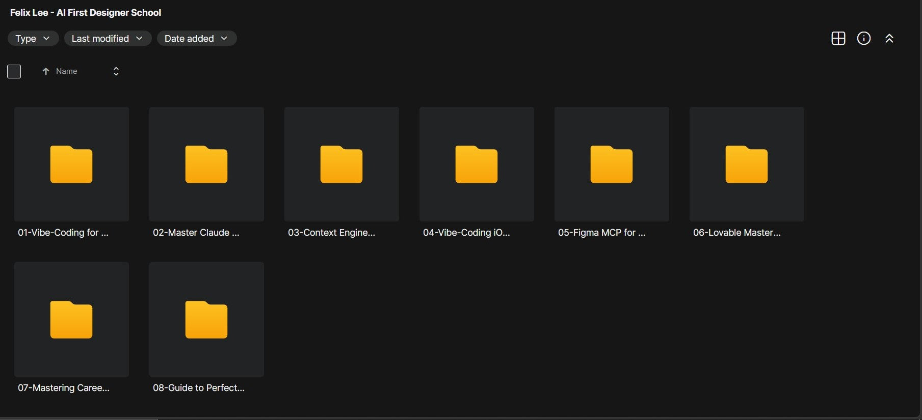Screen dimensions: 922x420
Task: Open the 03-Context Engine folder icon
Action: [341, 164]
